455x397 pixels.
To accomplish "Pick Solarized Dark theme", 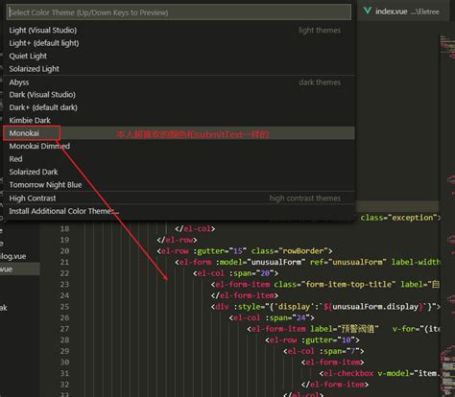I will click(179, 172).
